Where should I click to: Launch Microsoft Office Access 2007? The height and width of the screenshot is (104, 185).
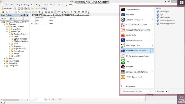pyautogui.click(x=137, y=25)
